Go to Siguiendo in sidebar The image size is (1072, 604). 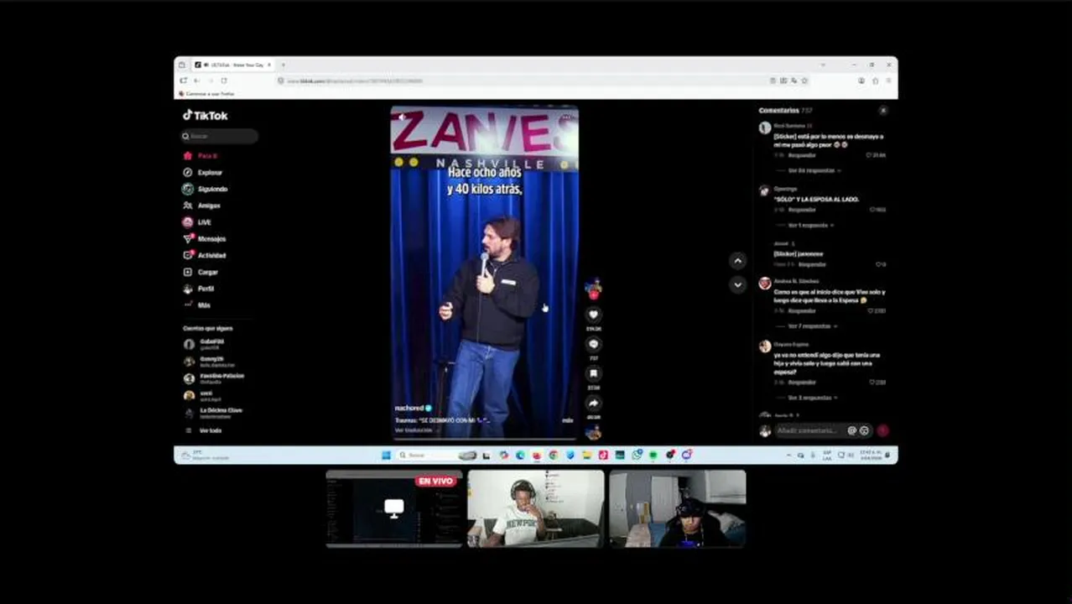click(x=206, y=189)
